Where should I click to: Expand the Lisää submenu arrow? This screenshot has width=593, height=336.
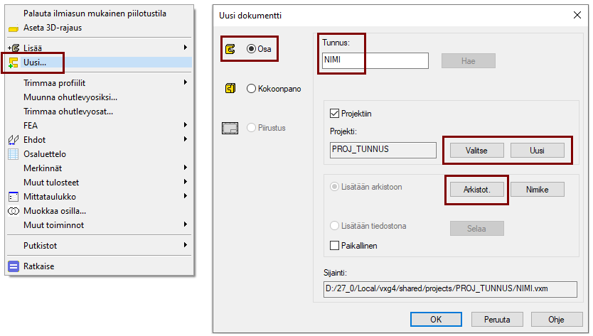pos(186,48)
